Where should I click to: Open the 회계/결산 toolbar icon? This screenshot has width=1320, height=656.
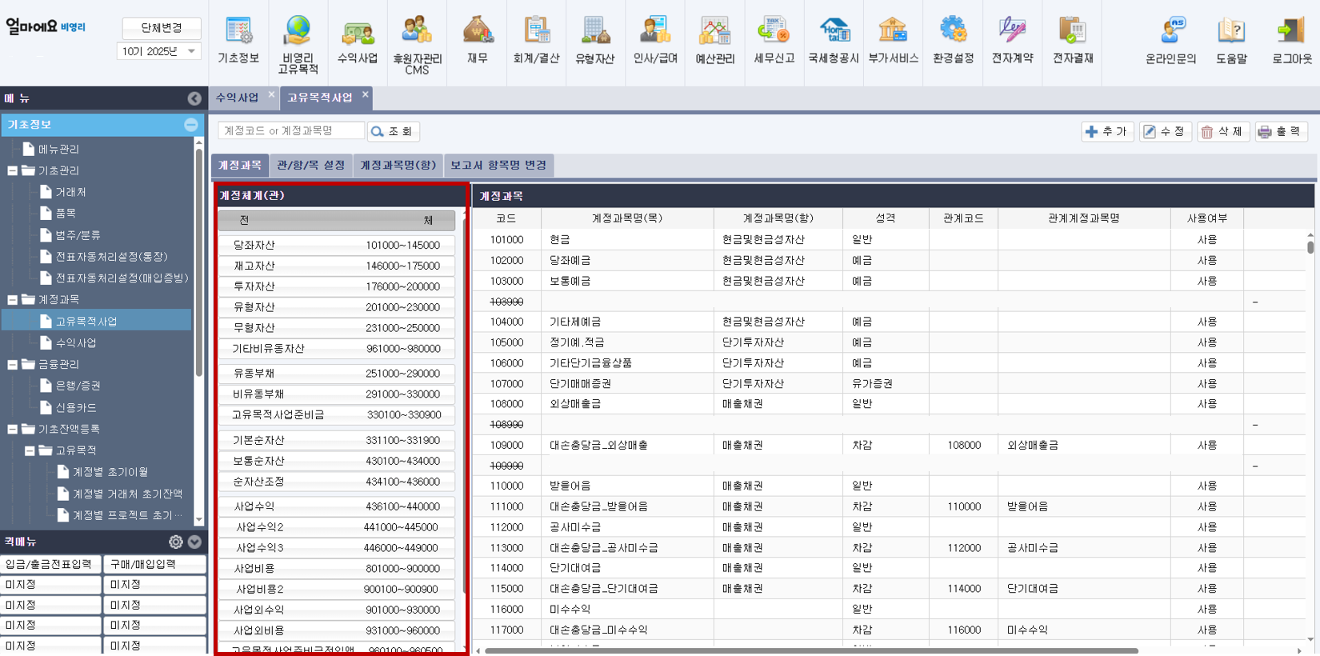point(536,40)
